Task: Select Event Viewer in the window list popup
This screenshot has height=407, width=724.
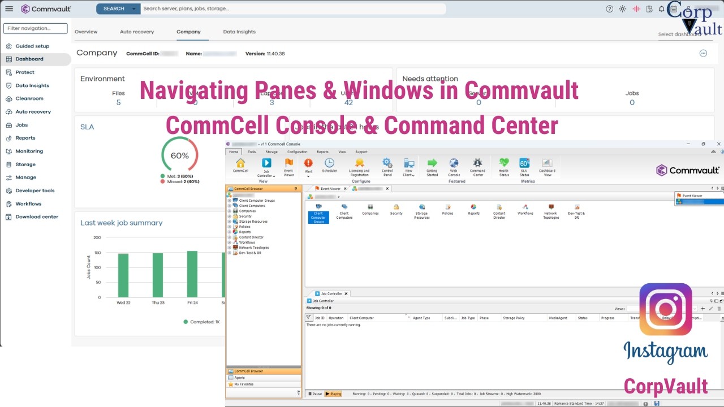Action: (699, 196)
